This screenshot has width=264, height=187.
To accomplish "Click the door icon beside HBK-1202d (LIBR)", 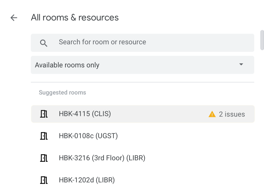I will coord(44,180).
